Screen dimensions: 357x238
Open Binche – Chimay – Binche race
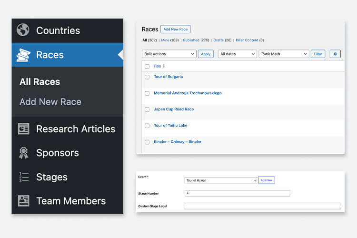click(x=178, y=142)
